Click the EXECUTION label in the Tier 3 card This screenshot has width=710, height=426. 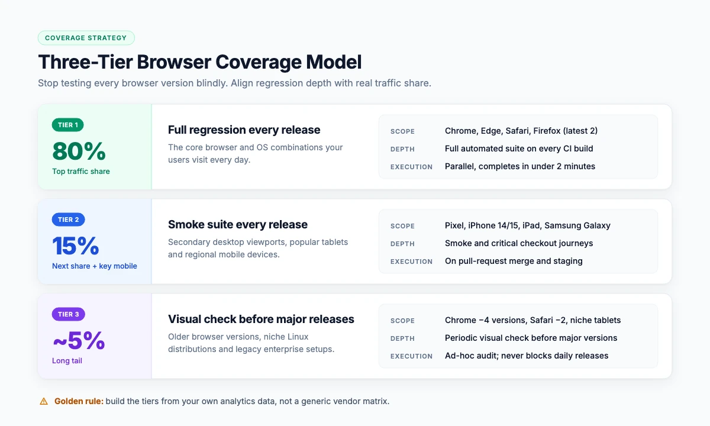pos(411,356)
